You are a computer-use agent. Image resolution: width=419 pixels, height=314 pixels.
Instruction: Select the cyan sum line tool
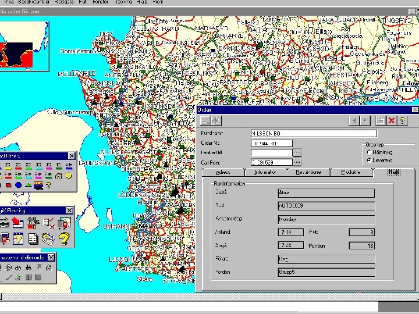tap(38, 166)
